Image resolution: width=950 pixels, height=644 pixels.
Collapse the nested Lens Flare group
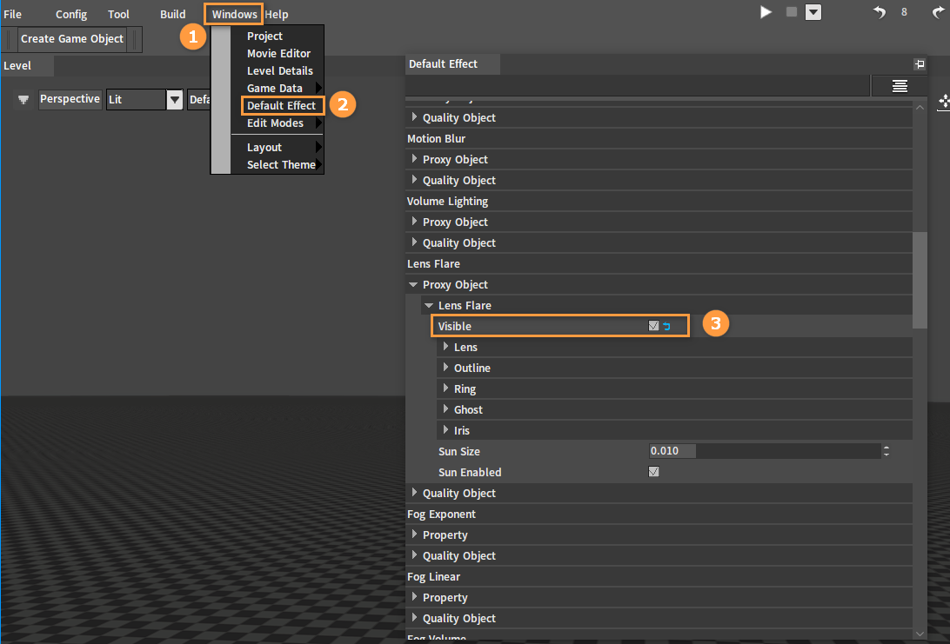click(x=429, y=306)
